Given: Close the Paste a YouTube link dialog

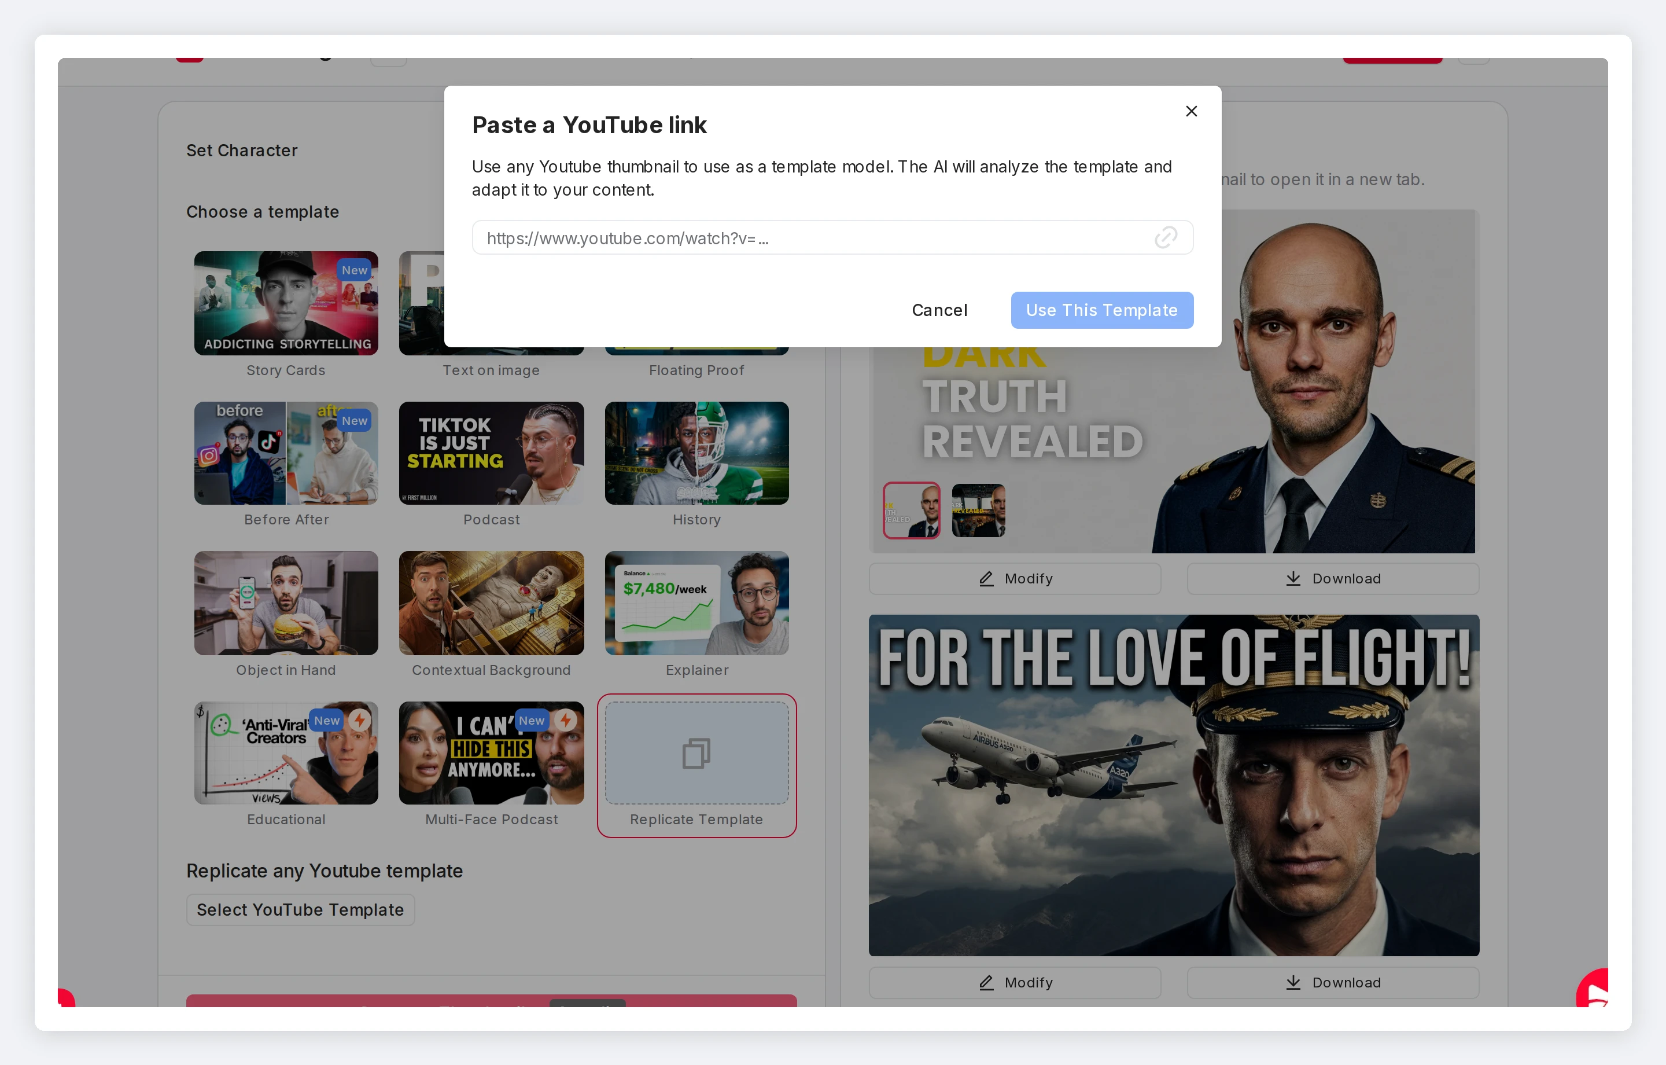Looking at the screenshot, I should pyautogui.click(x=1190, y=111).
